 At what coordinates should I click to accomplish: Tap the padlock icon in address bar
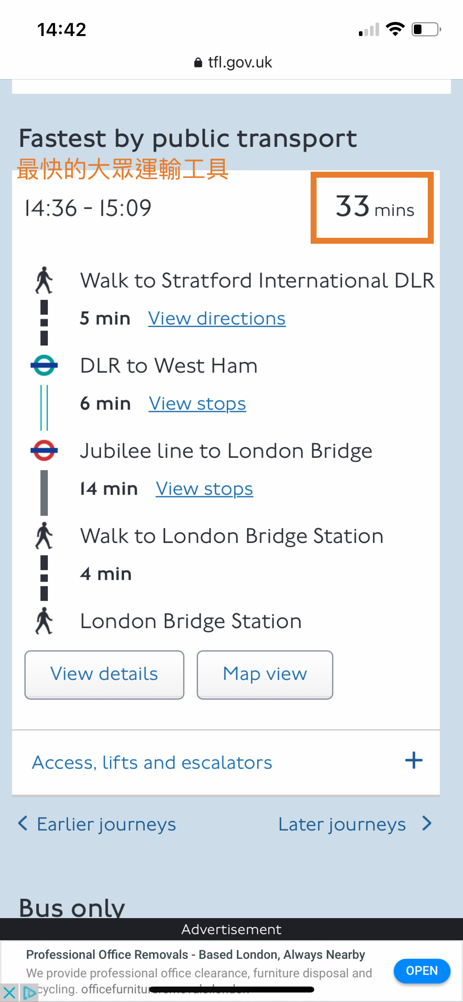tap(198, 63)
